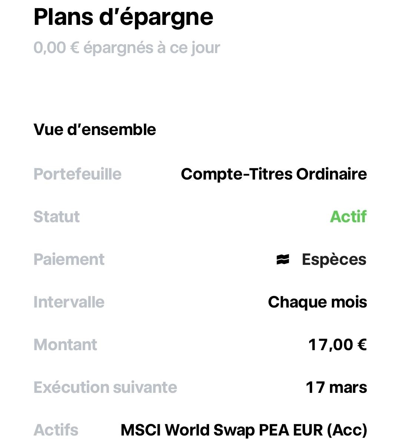Click the cash icon beside Espèces
Viewport: 400px width, 447px height.
pyautogui.click(x=282, y=260)
